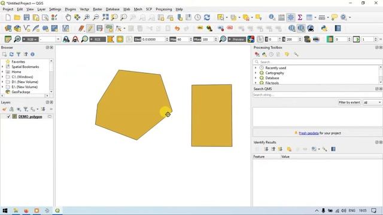Open layer styling panel in Layers
383x215 pixels.
click(4, 109)
